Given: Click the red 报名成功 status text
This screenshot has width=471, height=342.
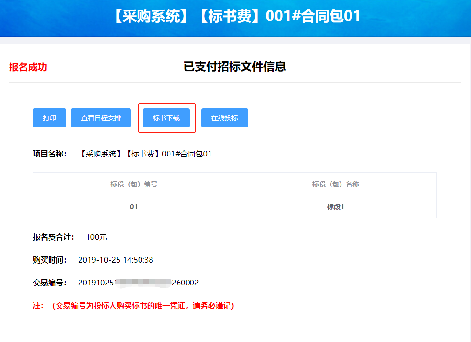Looking at the screenshot, I should tap(28, 68).
